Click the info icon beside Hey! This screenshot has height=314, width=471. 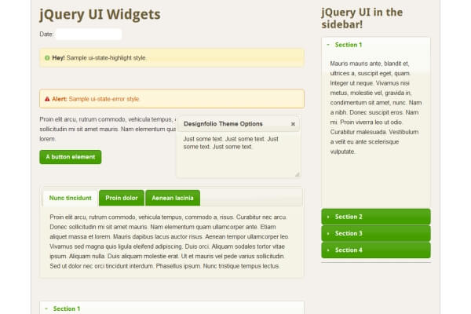tap(47, 58)
